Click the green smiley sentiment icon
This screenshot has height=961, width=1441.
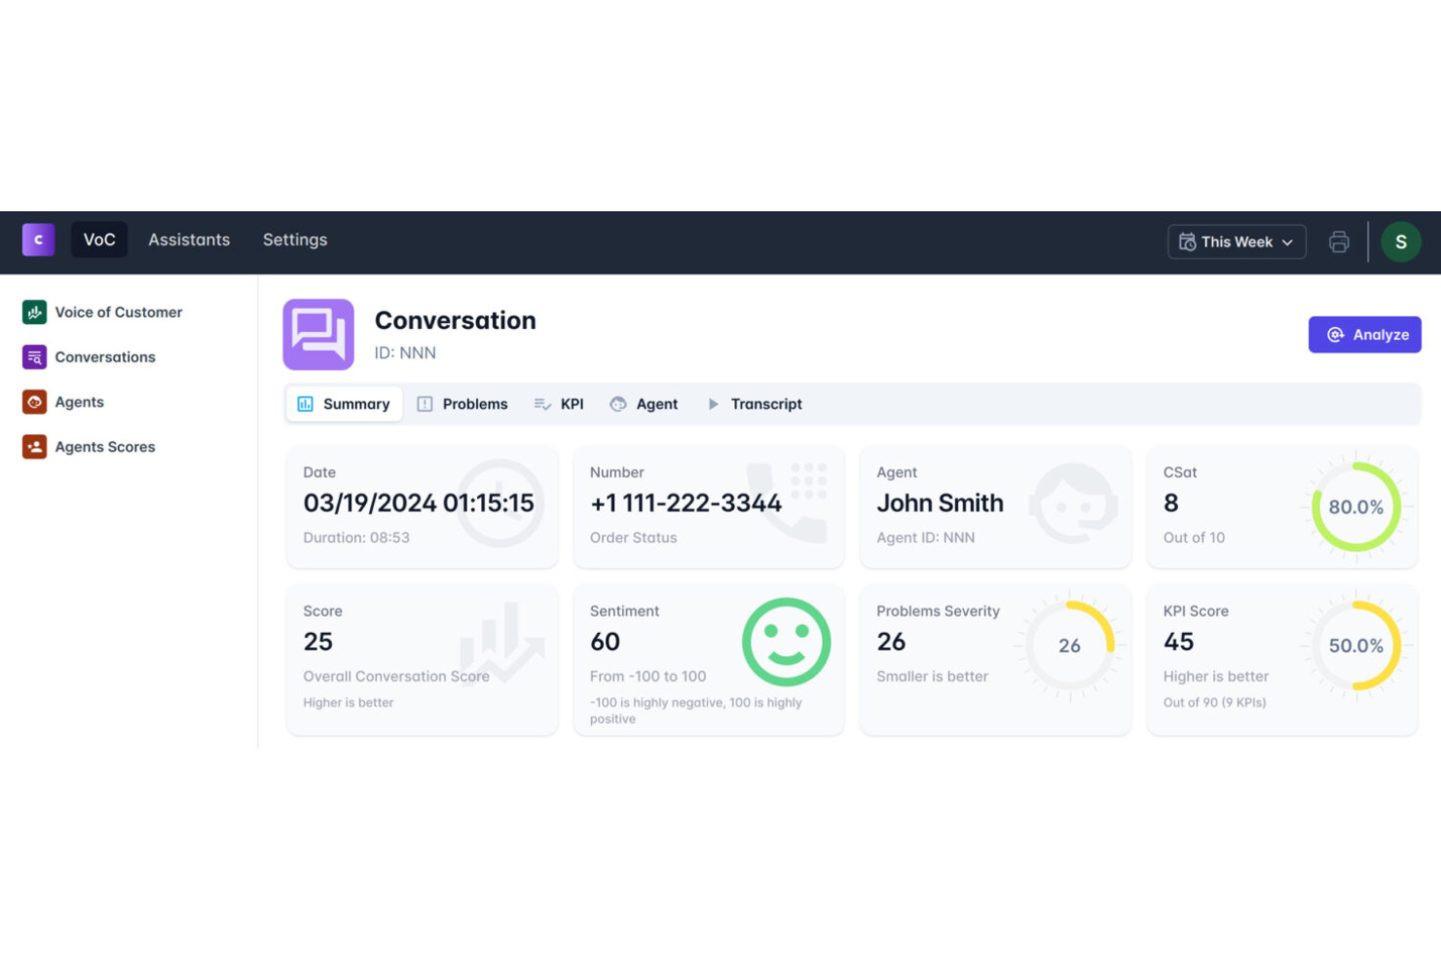coord(786,642)
